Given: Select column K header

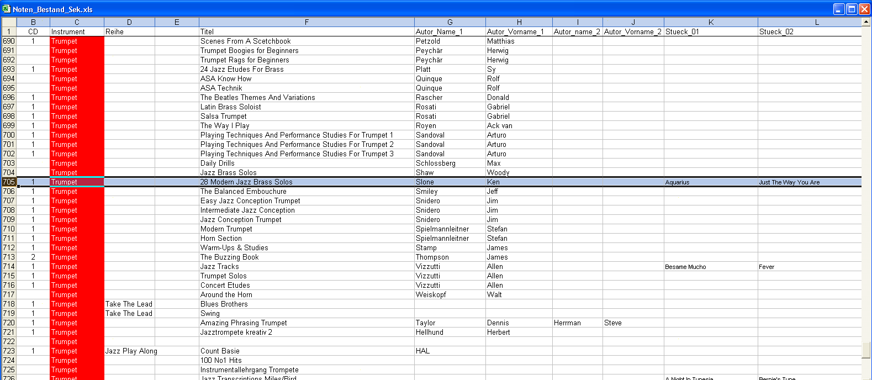Looking at the screenshot, I should pyautogui.click(x=711, y=22).
